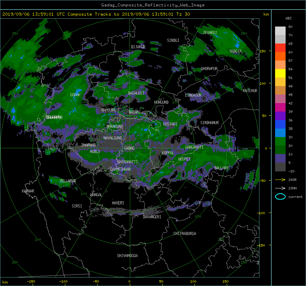Click the RAMDURG city label
Viewport: 306px width, 286px height.
108,110
